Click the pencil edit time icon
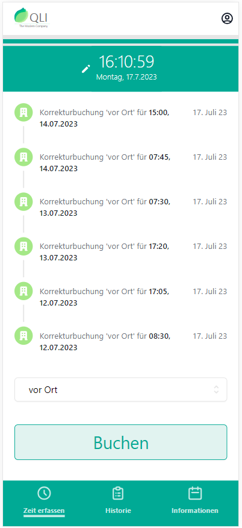Viewport: 242px width, 528px height. point(86,69)
